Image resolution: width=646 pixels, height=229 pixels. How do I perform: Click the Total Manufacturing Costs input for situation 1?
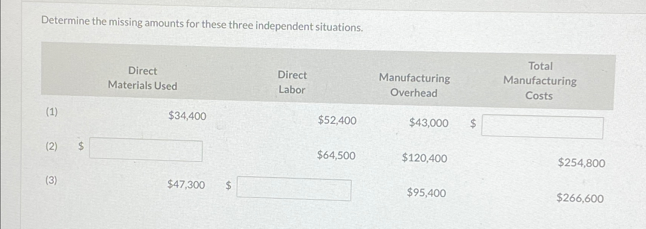pyautogui.click(x=543, y=127)
